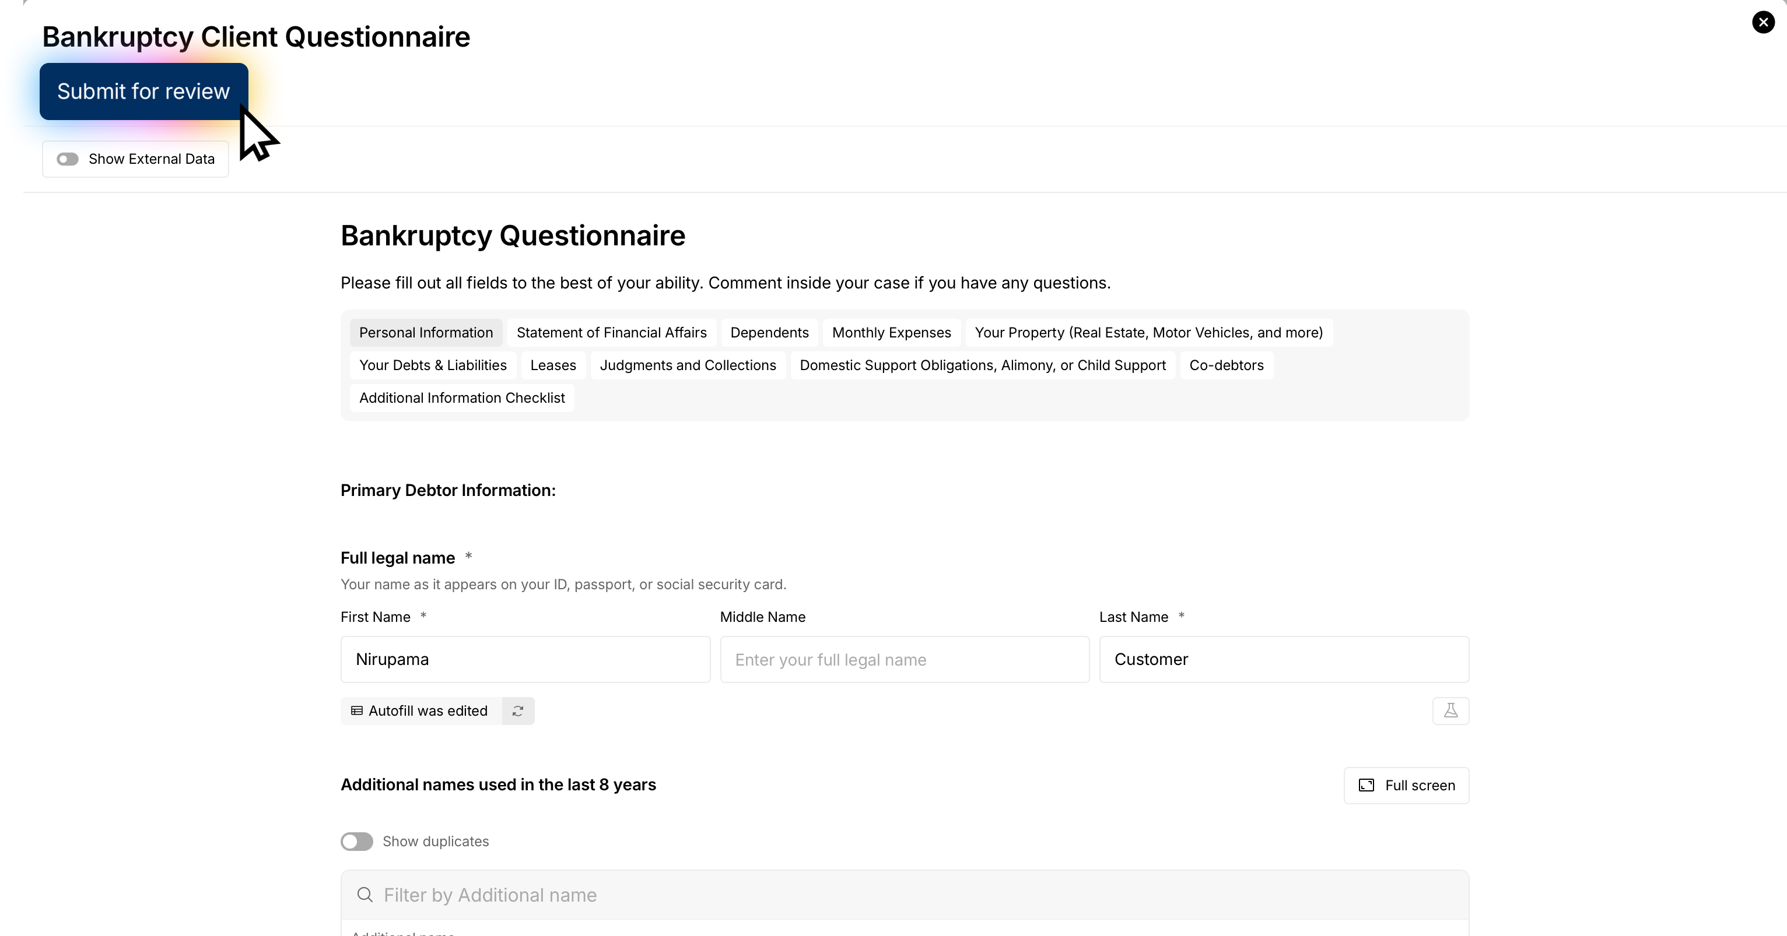This screenshot has width=1787, height=936.
Task: Click the Full screen button
Action: [x=1406, y=785]
